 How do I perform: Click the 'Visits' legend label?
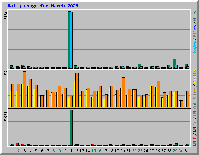pyautogui.click(x=195, y=77)
